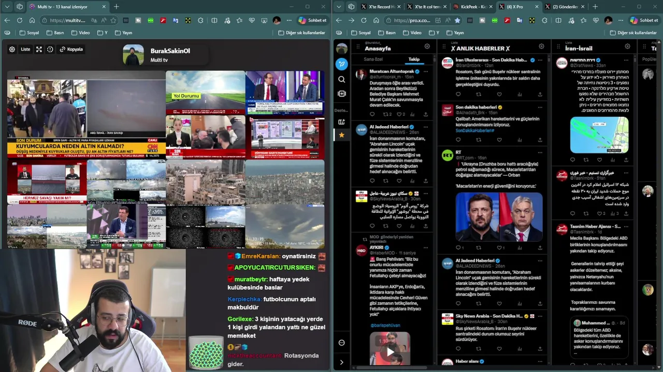Open Edge ellipsis menu in Multi tv window
The width and height of the screenshot is (663, 372).
(289, 20)
